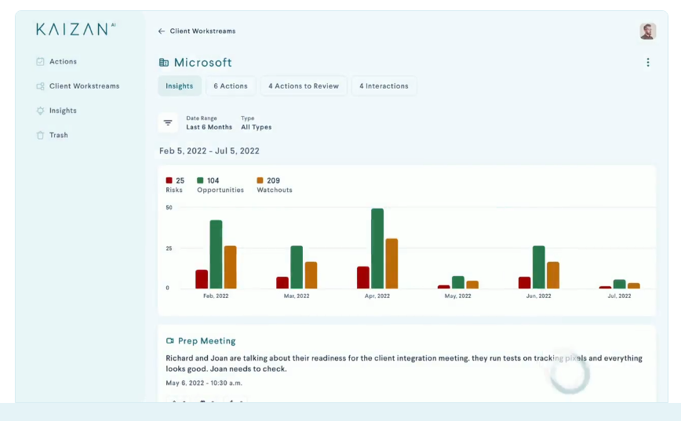
Task: Click the filter icon button
Action: click(x=168, y=123)
